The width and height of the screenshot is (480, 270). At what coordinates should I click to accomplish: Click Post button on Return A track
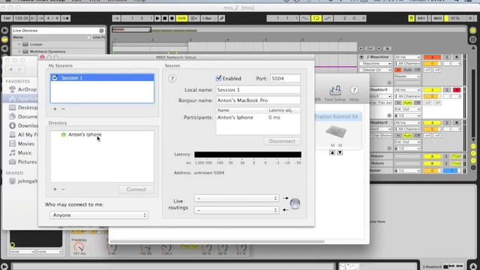pos(456,157)
